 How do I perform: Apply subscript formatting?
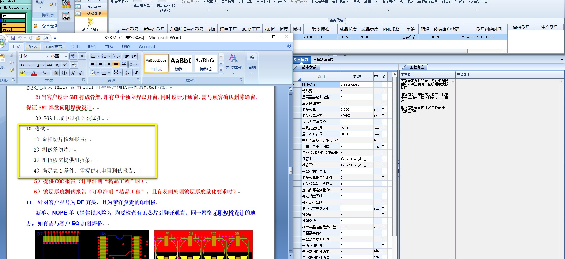click(57, 65)
